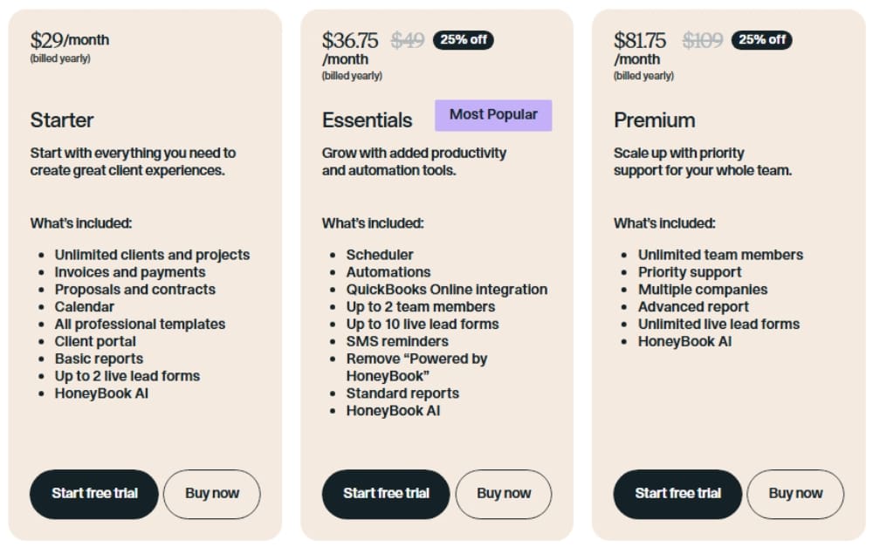
Task: Click the $29/month price
Action: [69, 39]
